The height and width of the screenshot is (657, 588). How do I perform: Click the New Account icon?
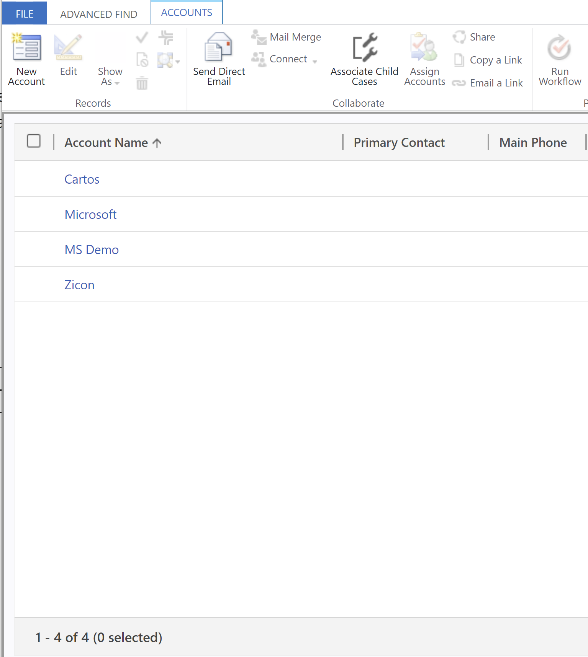pyautogui.click(x=26, y=48)
